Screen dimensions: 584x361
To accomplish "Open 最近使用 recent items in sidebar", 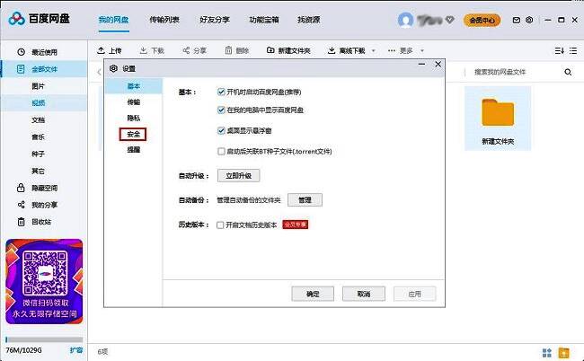I will point(44,52).
